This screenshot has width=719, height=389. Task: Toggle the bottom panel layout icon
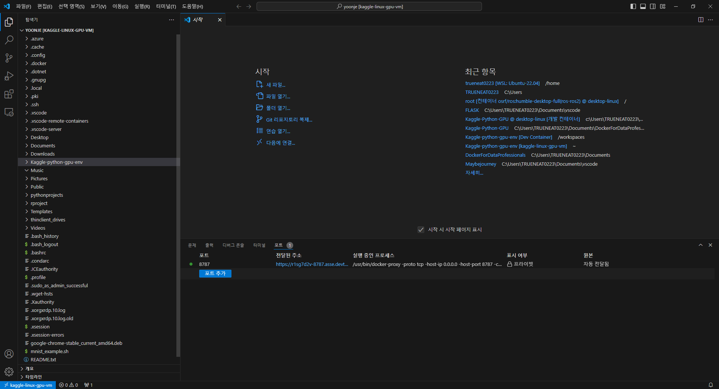pyautogui.click(x=643, y=6)
